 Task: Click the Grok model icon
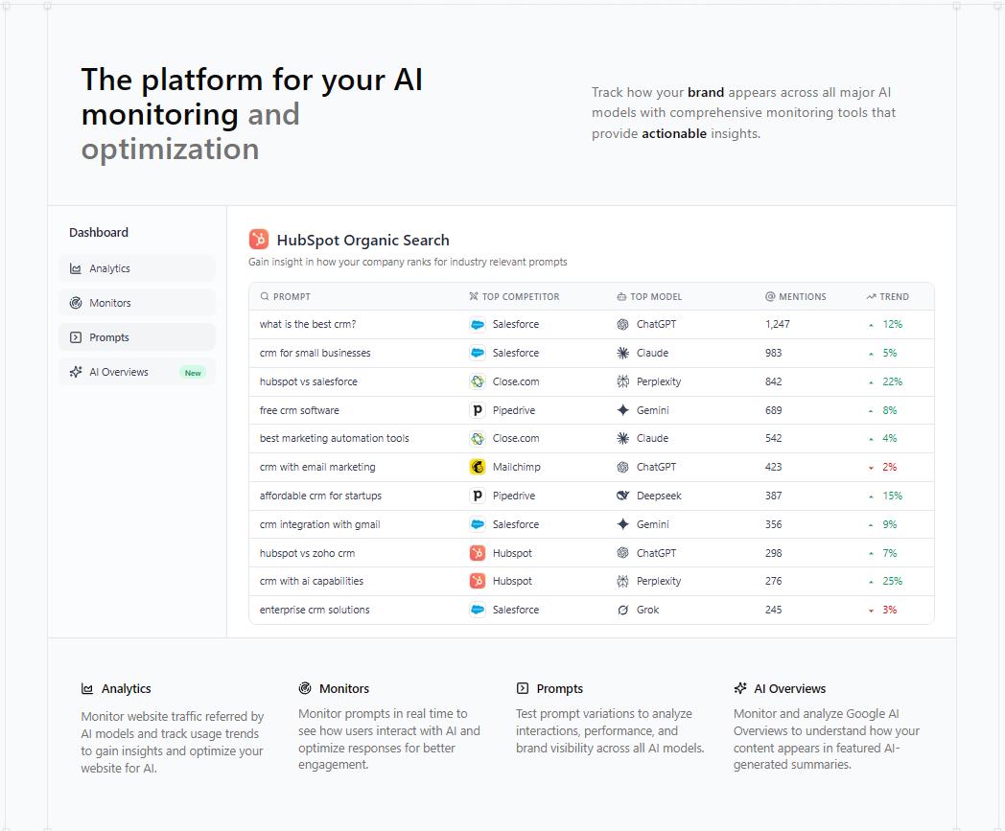coord(622,610)
